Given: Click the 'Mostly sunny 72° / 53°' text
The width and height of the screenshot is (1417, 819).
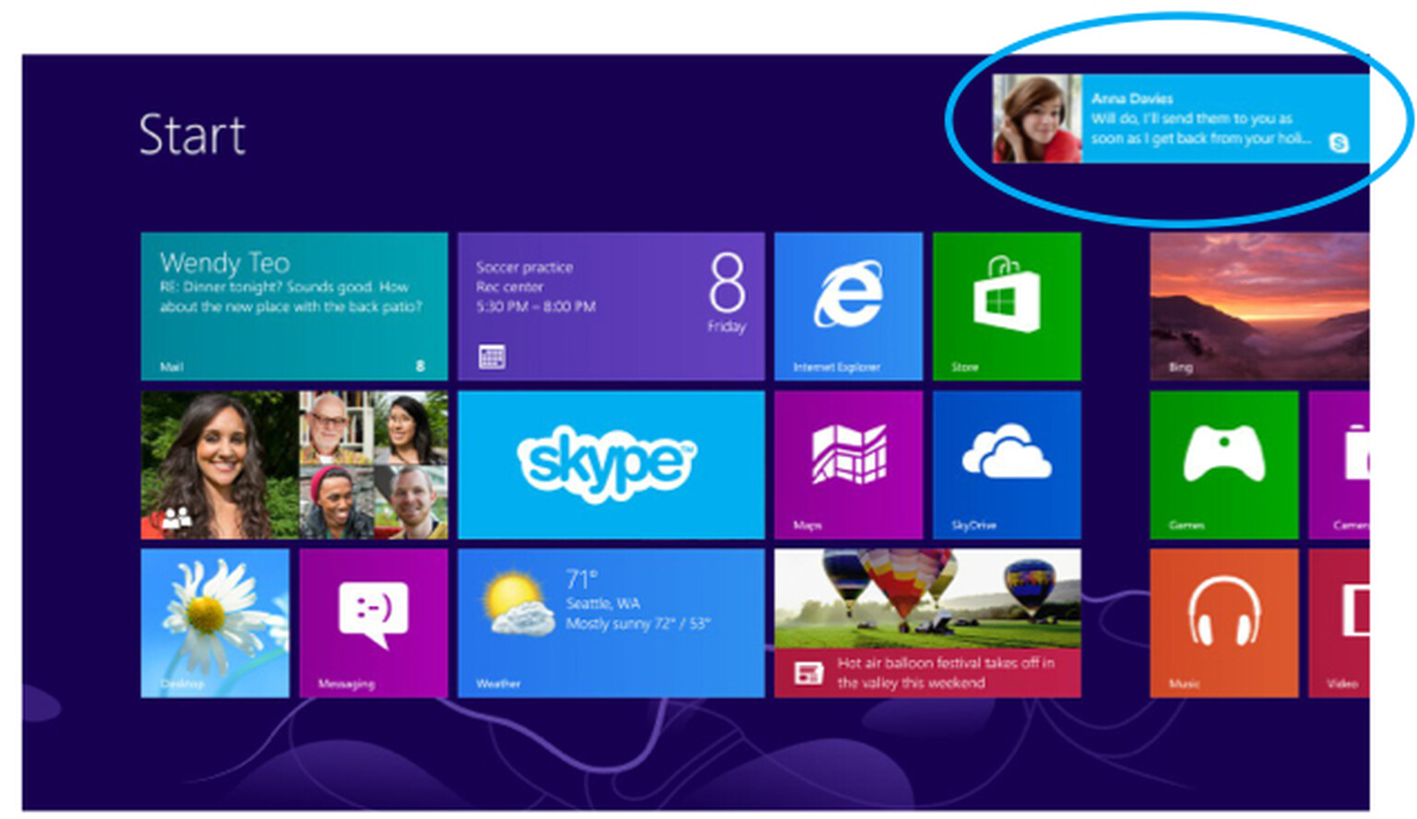Looking at the screenshot, I should coord(637,623).
